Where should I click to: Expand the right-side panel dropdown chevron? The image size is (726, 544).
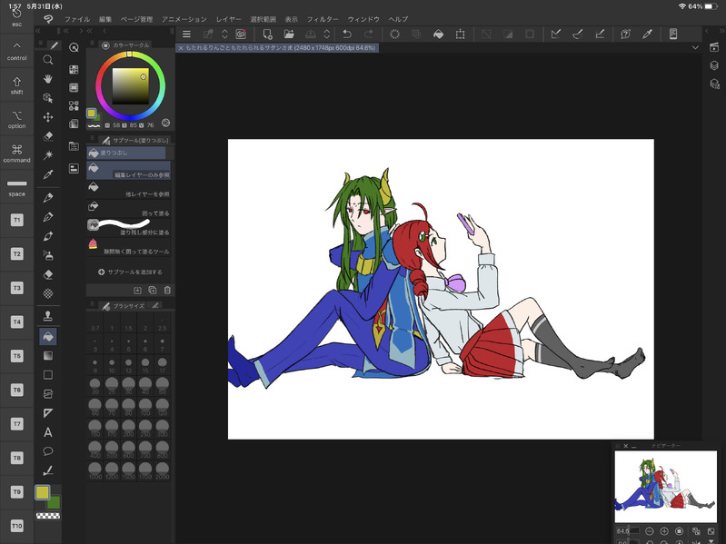tap(695, 47)
